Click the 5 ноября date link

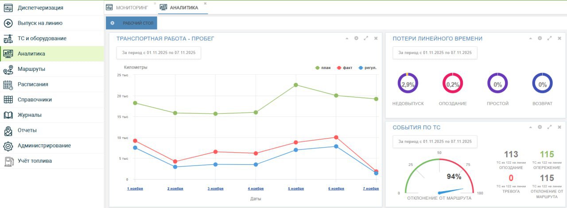pyautogui.click(x=295, y=189)
